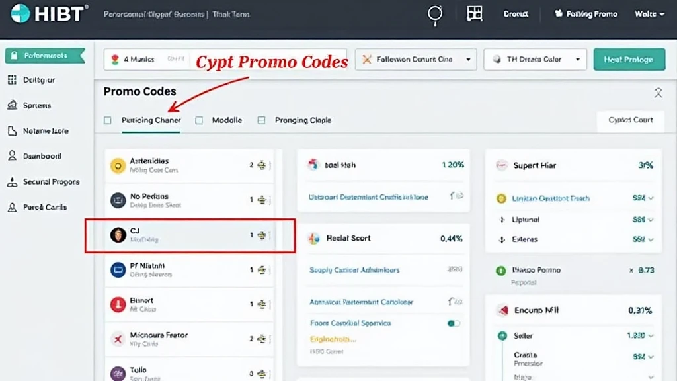
Task: Click the Tullo purple avatar icon
Action: coord(118,374)
